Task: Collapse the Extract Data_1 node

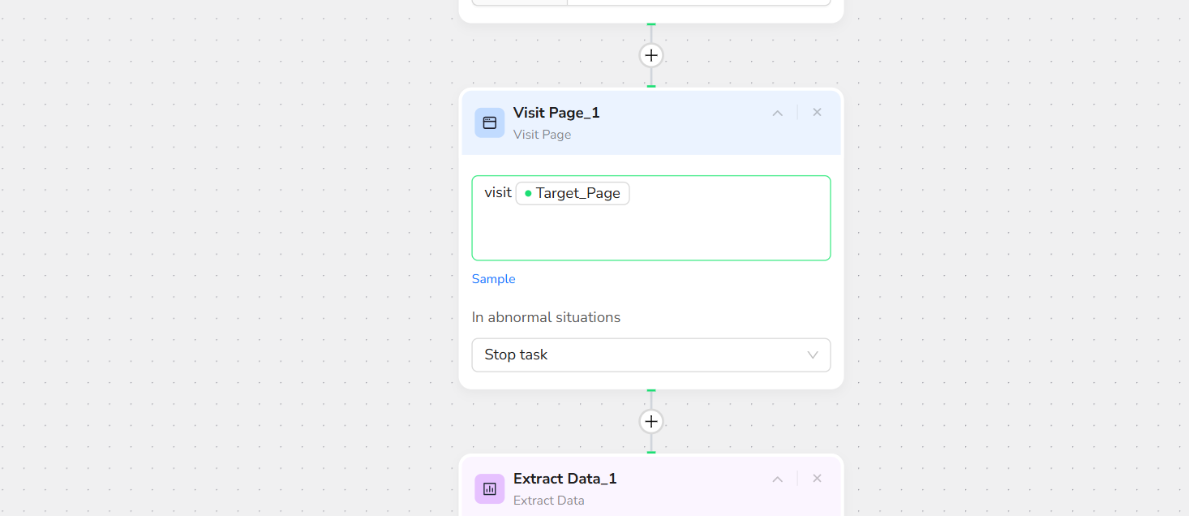Action: point(777,479)
